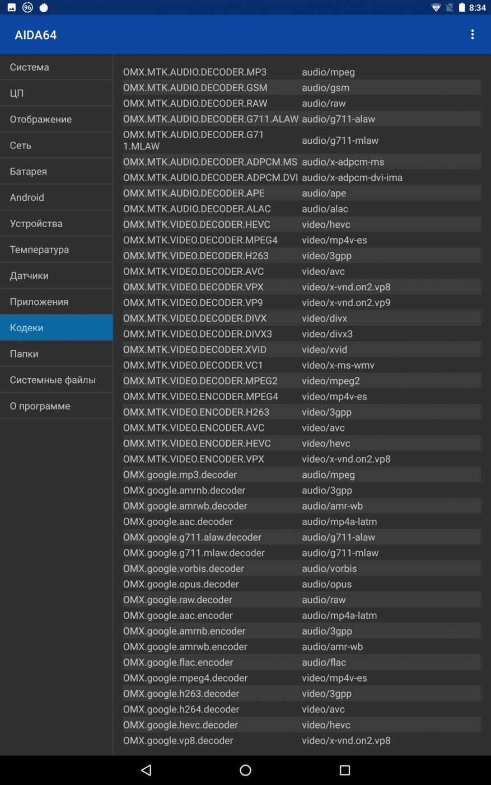The image size is (491, 785).
Task: Open the Датчики section
Action: pyautogui.click(x=56, y=275)
